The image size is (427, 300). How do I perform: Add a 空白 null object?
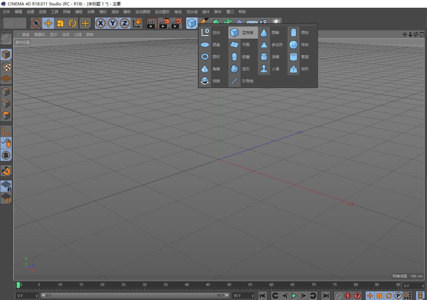[213, 33]
